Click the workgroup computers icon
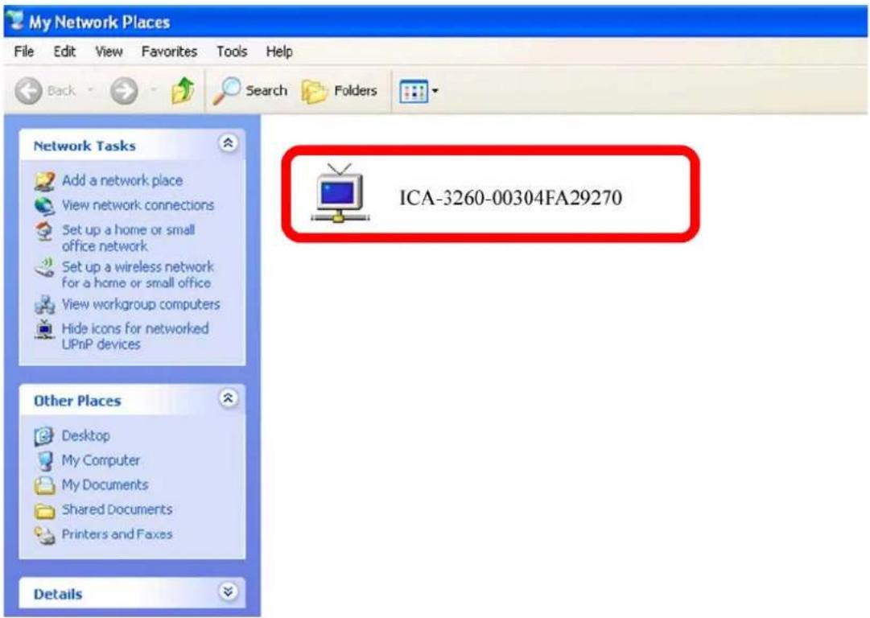 [44, 304]
